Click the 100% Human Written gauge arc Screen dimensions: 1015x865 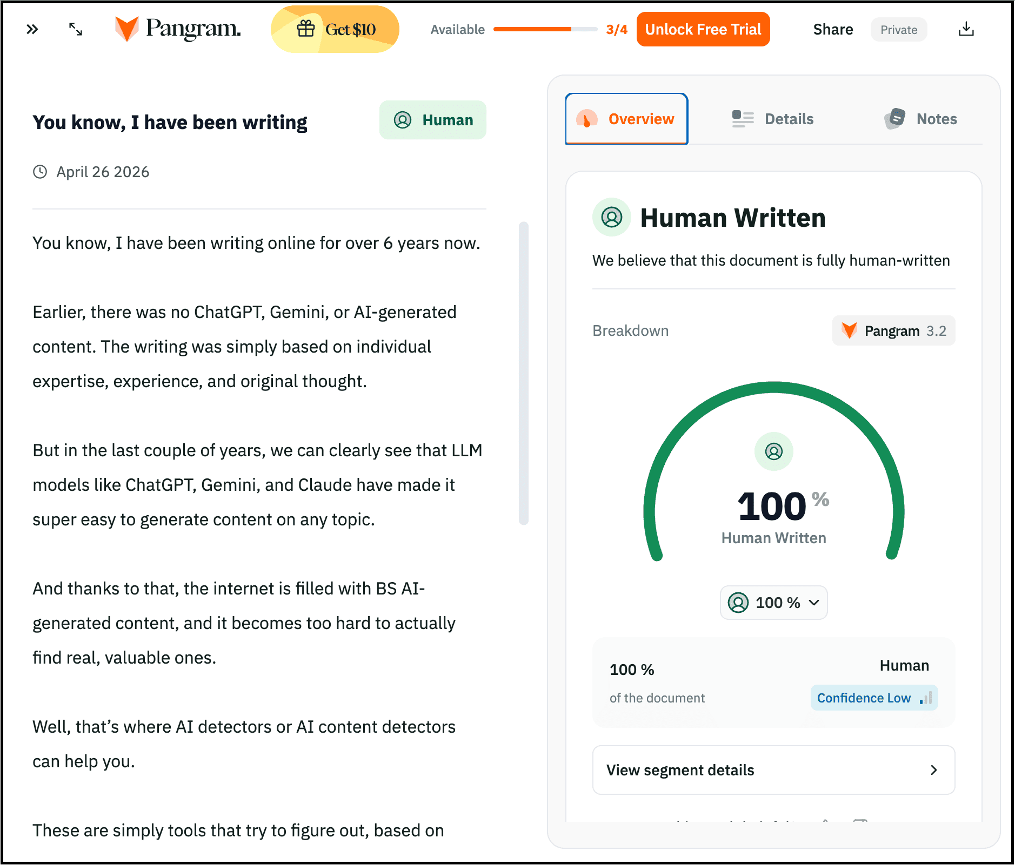point(773,471)
